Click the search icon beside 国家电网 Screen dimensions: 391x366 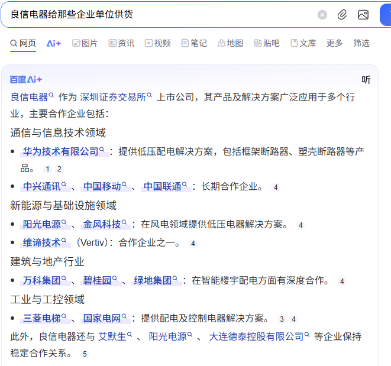124,316
